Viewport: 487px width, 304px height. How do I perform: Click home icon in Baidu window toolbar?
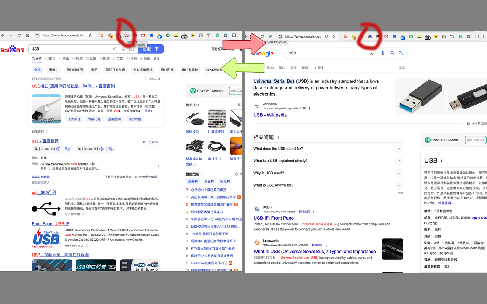pyautogui.click(x=27, y=35)
